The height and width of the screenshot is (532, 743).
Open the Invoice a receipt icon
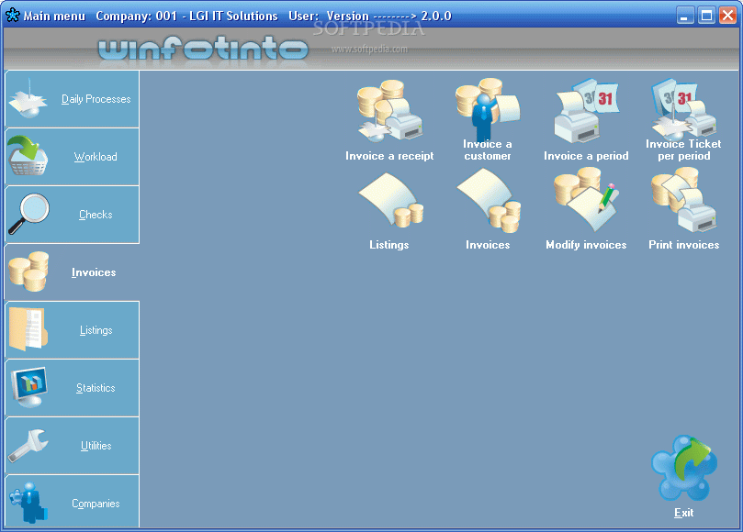click(x=389, y=112)
